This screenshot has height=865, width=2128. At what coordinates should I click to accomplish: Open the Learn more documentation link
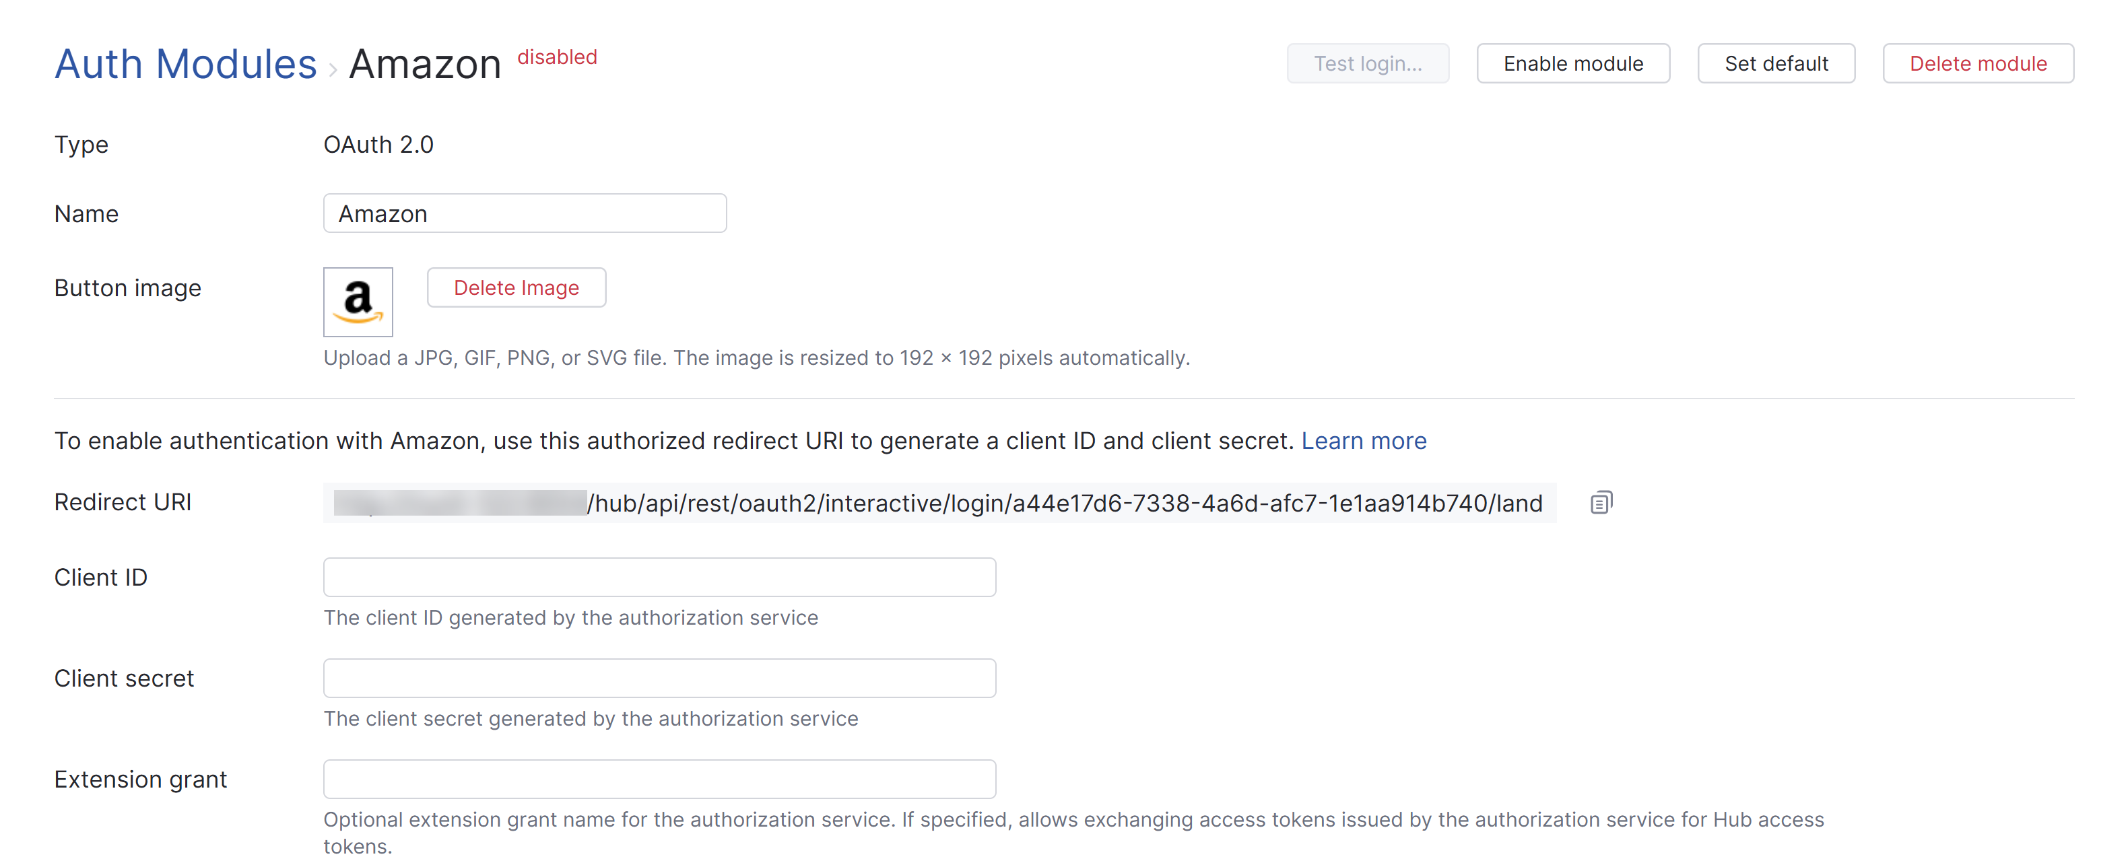[1364, 440]
